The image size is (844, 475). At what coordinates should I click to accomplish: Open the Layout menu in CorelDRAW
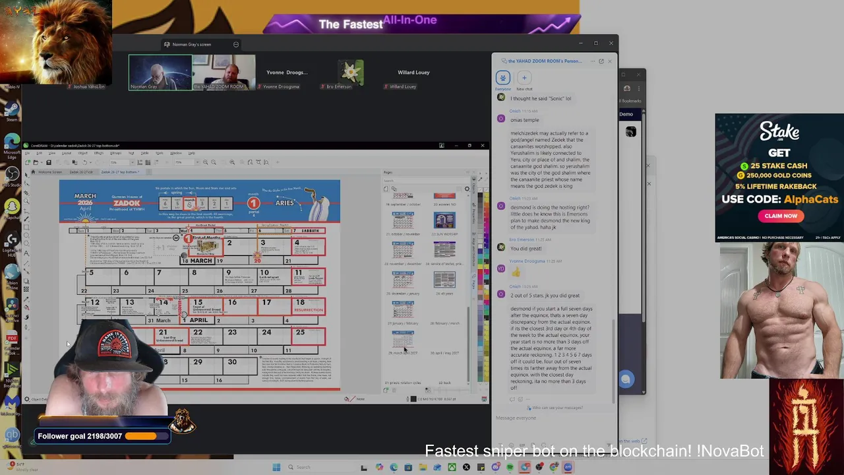(x=67, y=153)
